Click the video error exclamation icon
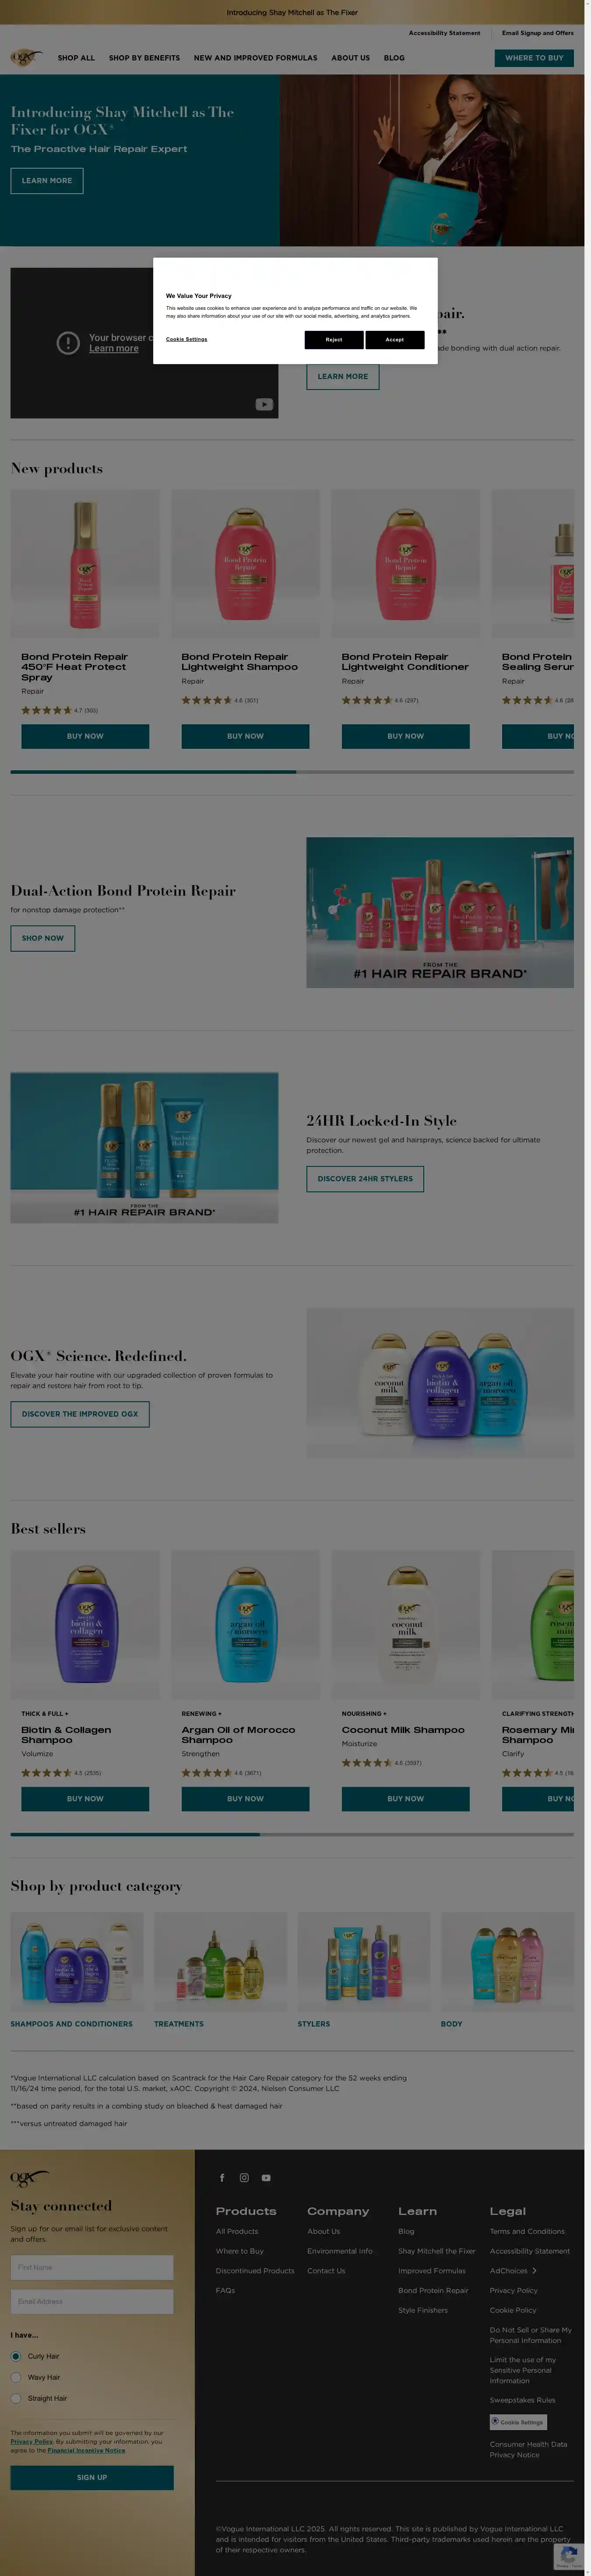 pyautogui.click(x=68, y=343)
